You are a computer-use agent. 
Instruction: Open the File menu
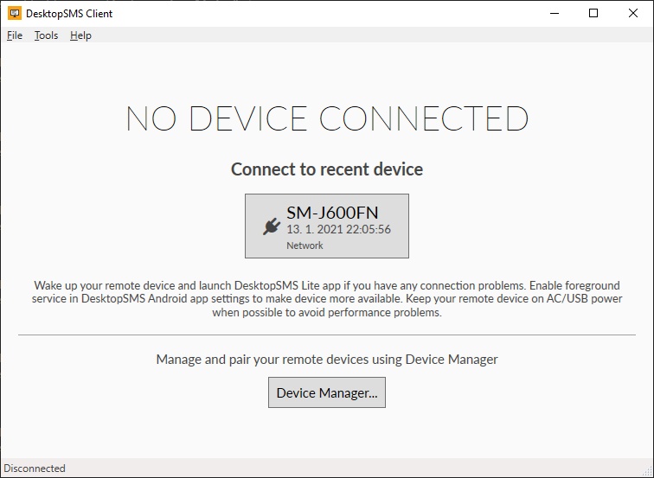tap(15, 35)
